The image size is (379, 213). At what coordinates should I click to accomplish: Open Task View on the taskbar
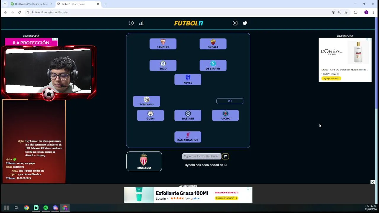coord(16,208)
